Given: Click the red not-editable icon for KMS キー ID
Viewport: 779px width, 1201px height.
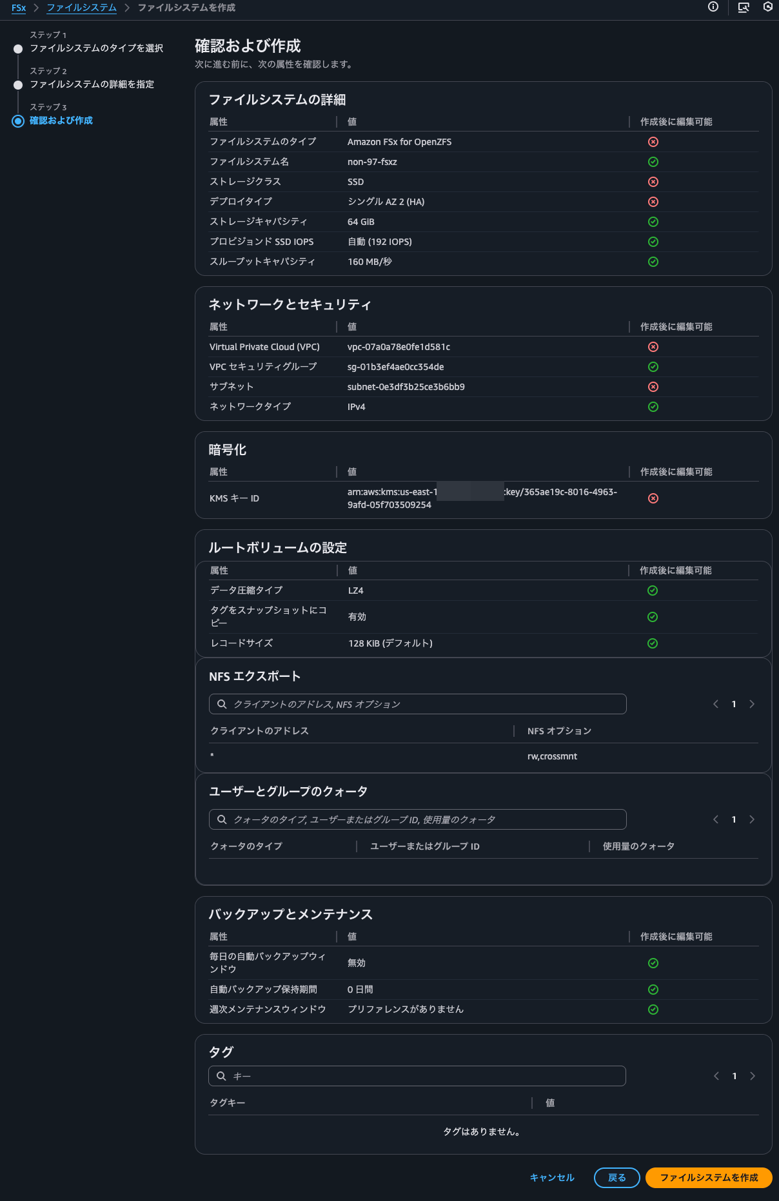Looking at the screenshot, I should [653, 498].
